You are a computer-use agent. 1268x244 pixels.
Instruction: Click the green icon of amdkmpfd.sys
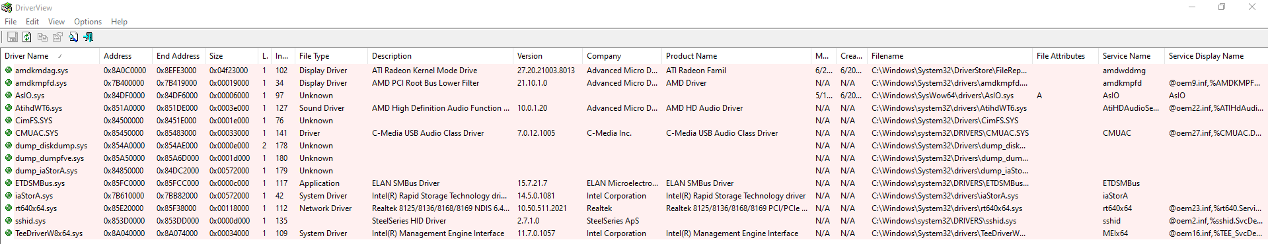(9, 82)
